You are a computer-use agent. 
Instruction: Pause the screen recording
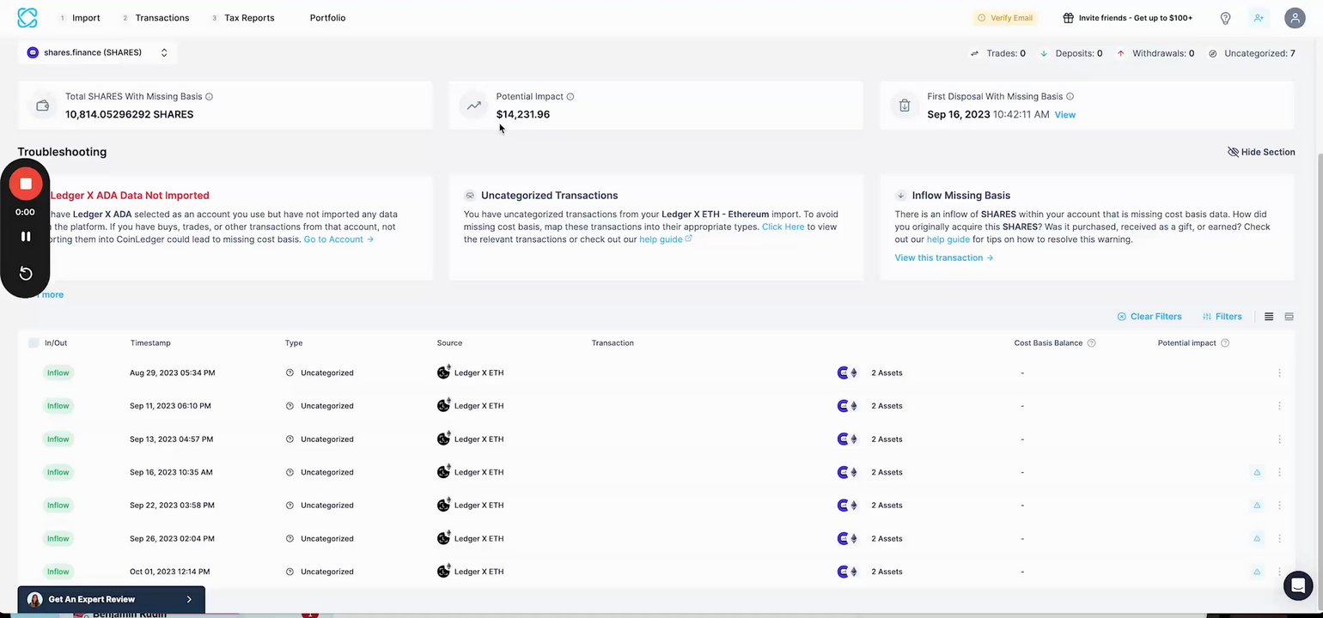26,236
